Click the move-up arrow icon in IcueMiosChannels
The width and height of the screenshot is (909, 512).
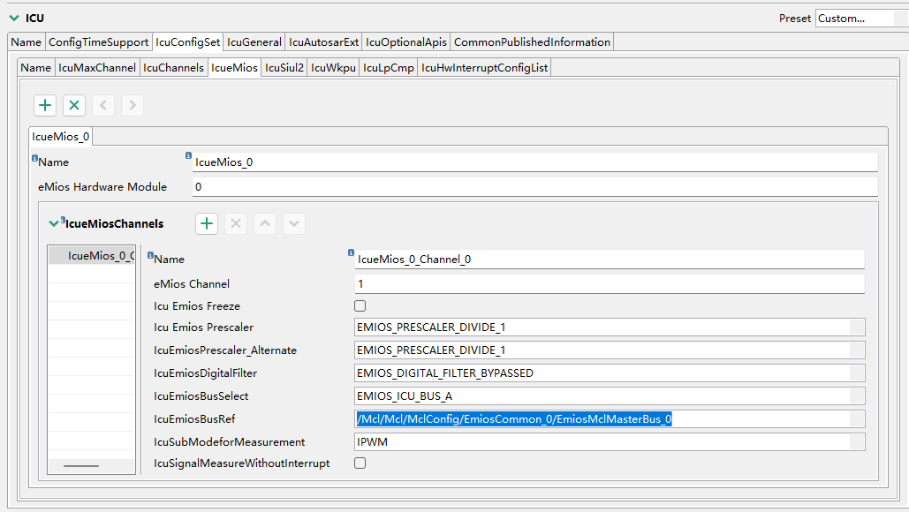pyautogui.click(x=264, y=223)
